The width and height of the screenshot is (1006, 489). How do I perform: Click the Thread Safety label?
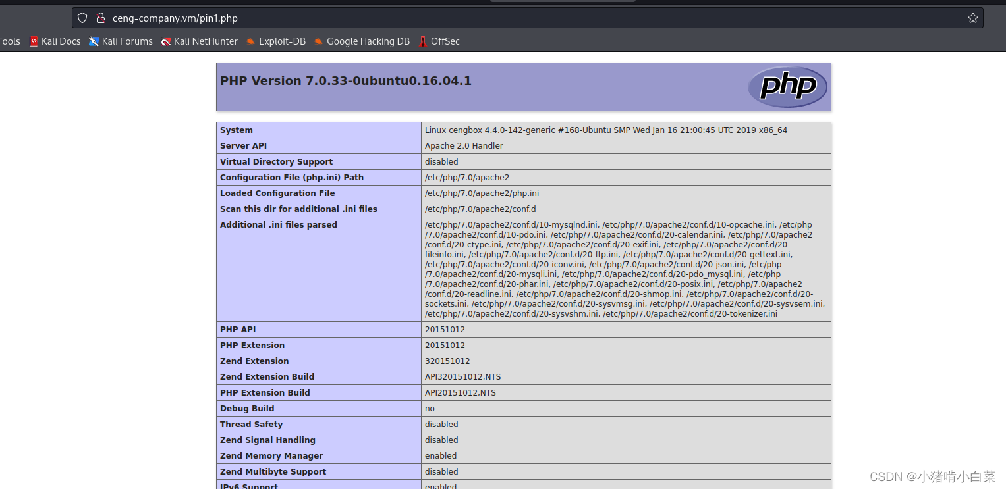click(252, 425)
